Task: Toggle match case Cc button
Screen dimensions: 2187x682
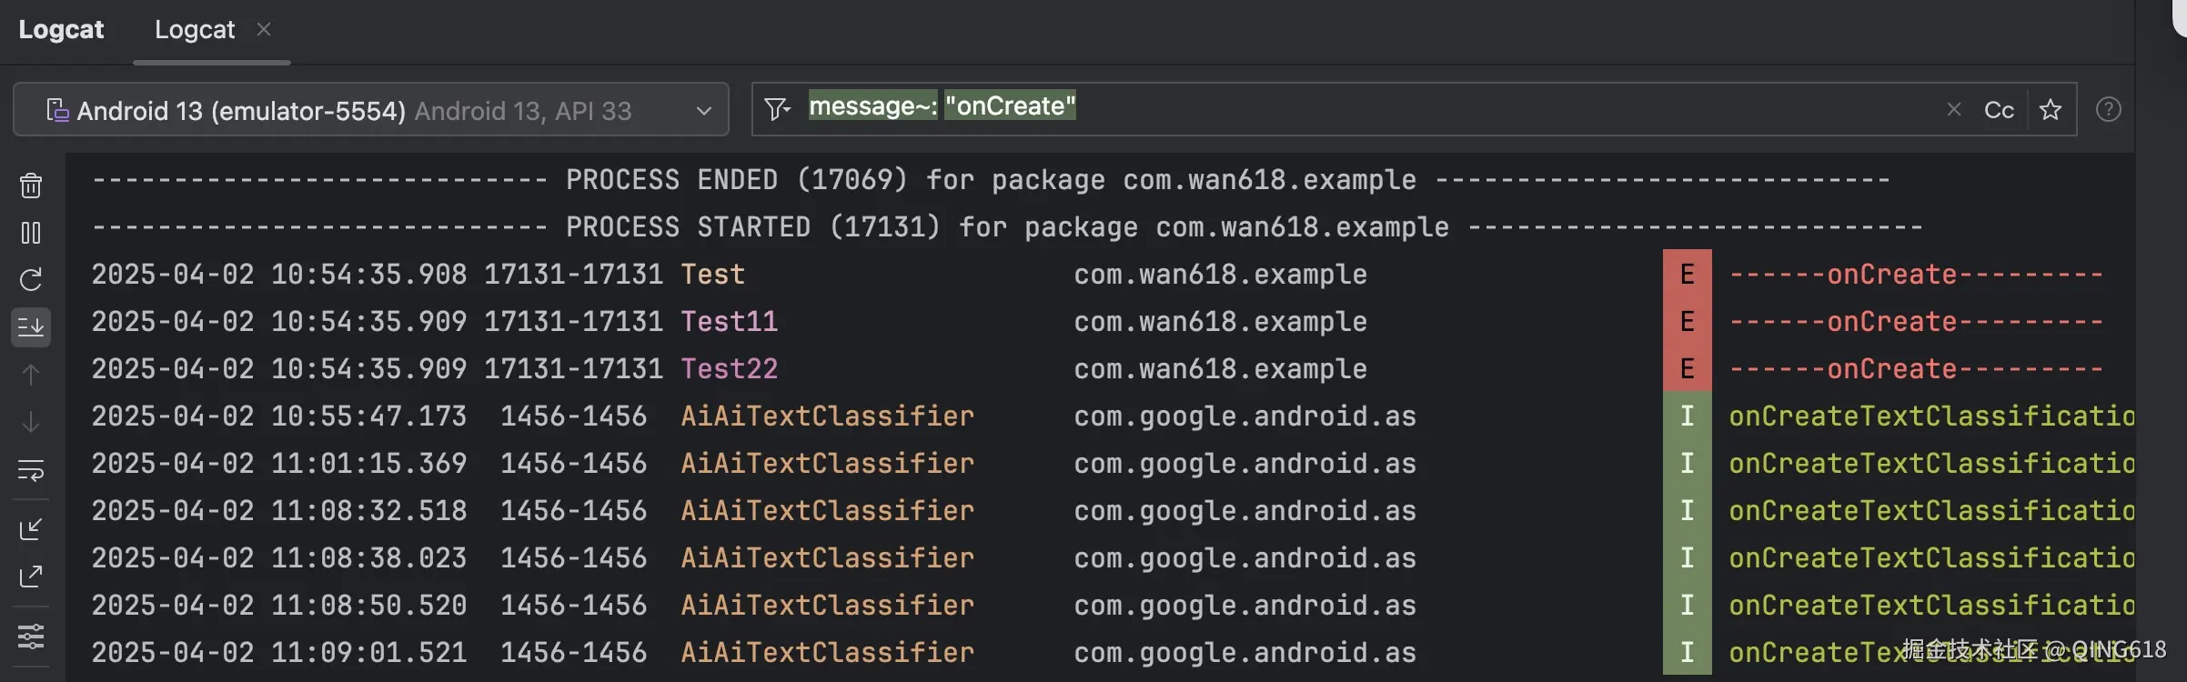Action: (1999, 110)
